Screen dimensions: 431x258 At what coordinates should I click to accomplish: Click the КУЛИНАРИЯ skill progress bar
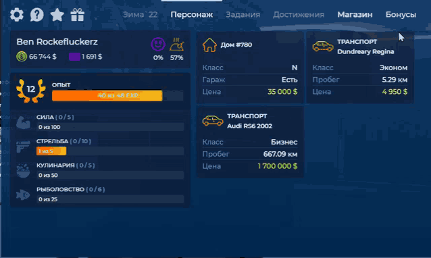[110, 175]
